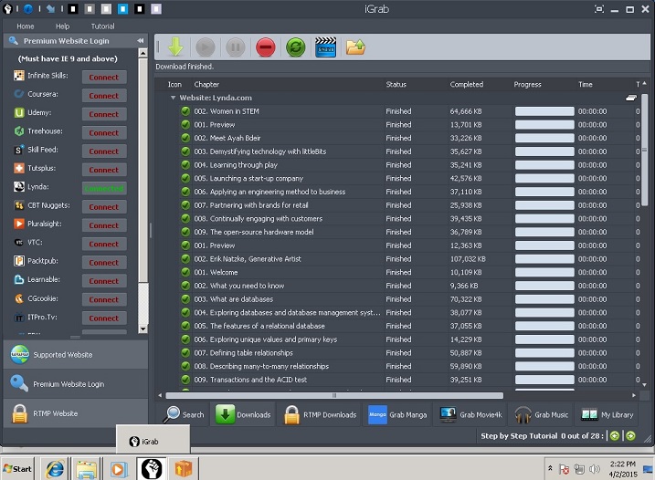Open the Grab Manga tab
The image size is (655, 480).
397,415
